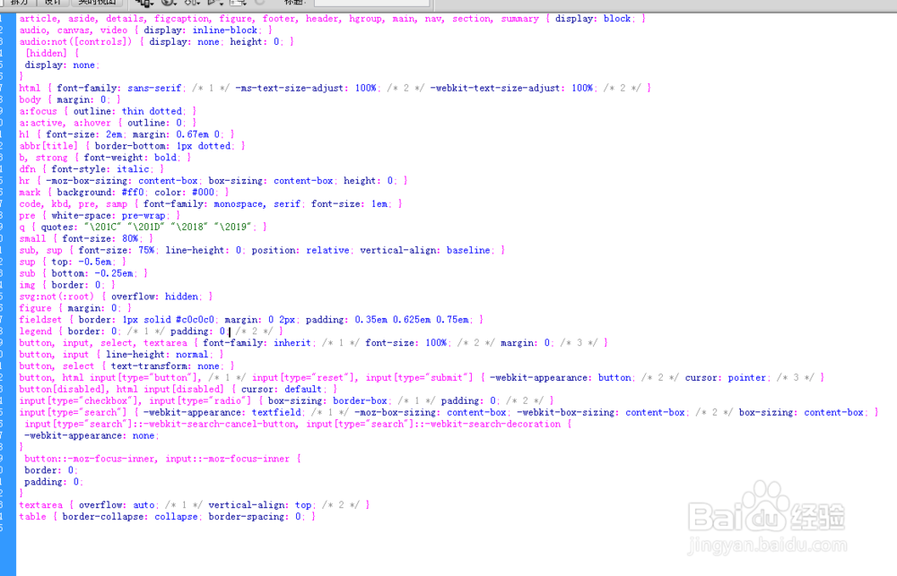The image size is (897, 576).
Task: Click '-0.5em' top value
Action: (x=95, y=262)
